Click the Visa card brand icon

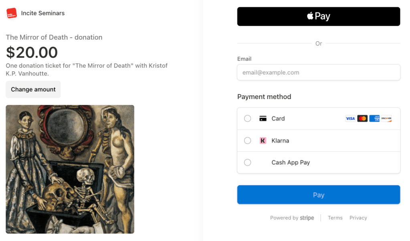click(350, 119)
